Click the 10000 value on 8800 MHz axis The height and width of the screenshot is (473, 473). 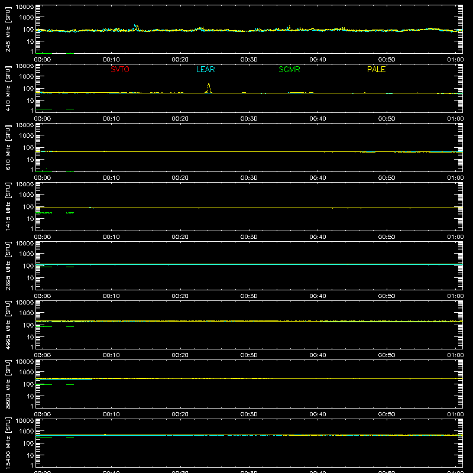25,362
